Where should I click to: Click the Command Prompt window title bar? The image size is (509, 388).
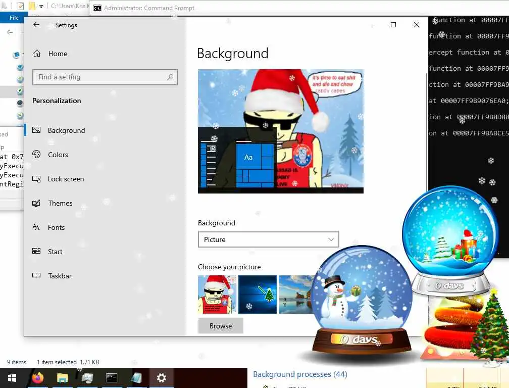pos(298,8)
